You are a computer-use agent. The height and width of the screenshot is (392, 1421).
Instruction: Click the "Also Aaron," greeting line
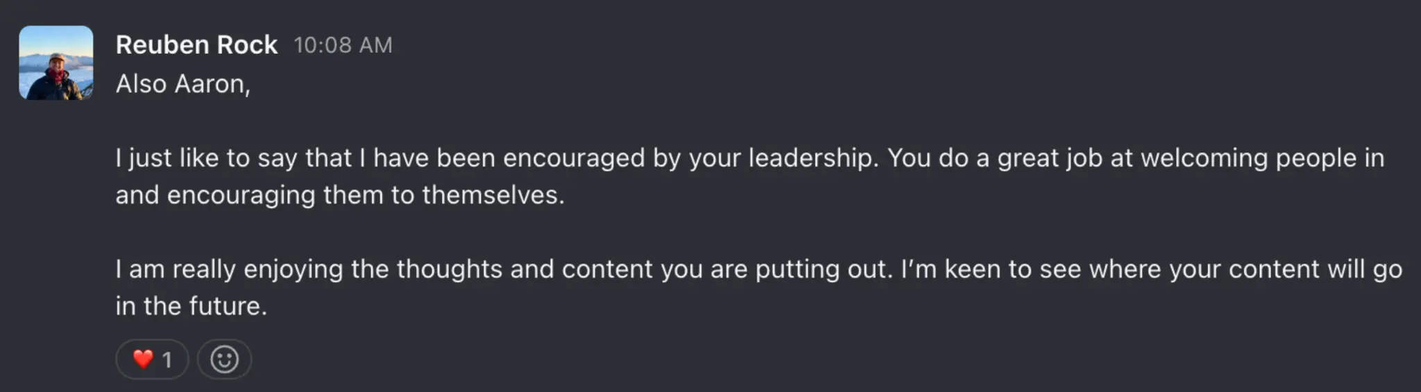[182, 84]
